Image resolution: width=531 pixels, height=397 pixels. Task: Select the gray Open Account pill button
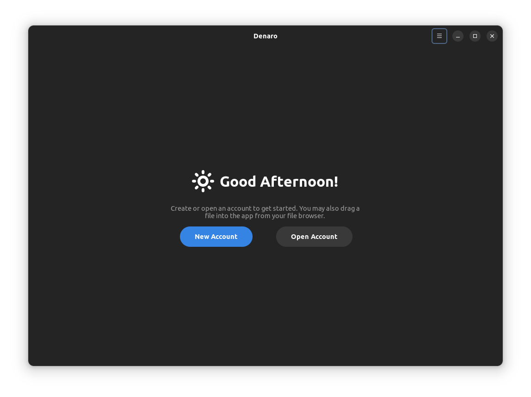[x=314, y=237]
